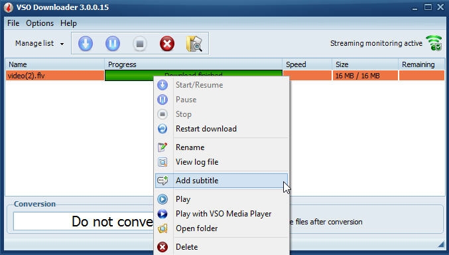Screen dimensions: 449x255
Task: Open the File menu
Action: click(13, 23)
